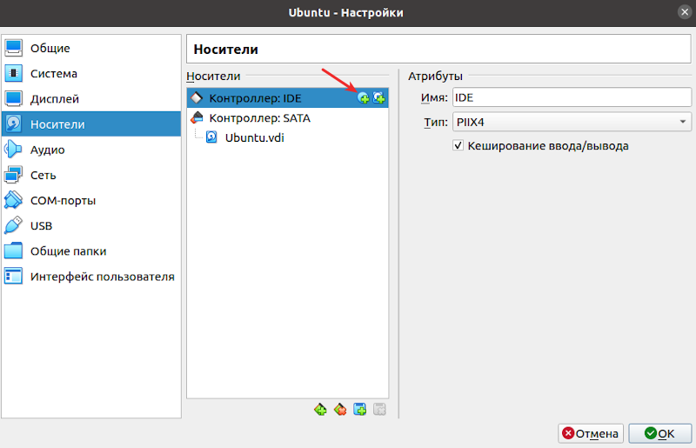
Task: Select Контроллер: IDE tree row
Action: tap(288, 98)
